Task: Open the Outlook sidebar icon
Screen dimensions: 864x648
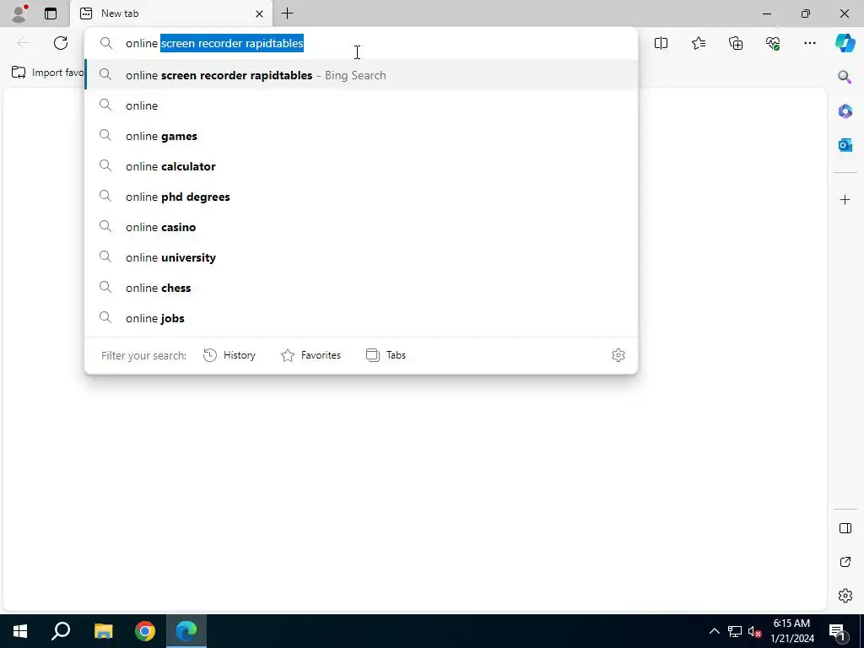Action: click(845, 145)
